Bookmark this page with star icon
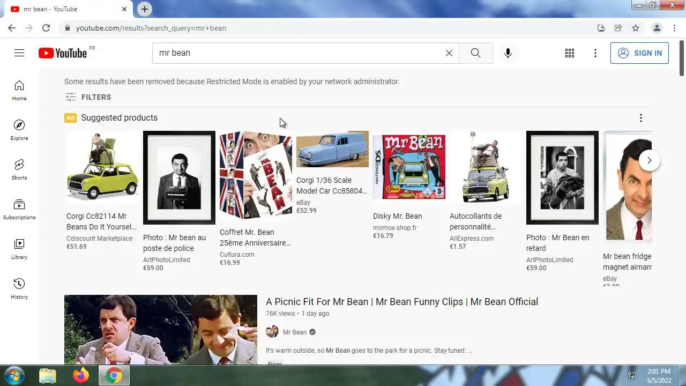This screenshot has height=386, width=686. (636, 28)
